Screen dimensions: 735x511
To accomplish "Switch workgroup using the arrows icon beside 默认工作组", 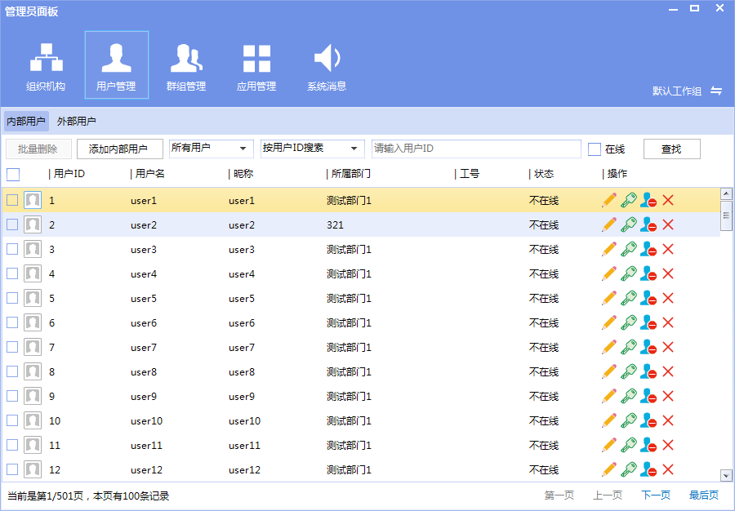I will [x=715, y=91].
